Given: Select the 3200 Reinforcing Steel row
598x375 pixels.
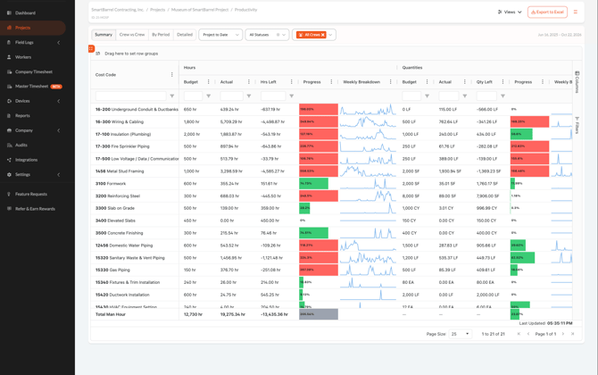Looking at the screenshot, I should pos(331,196).
